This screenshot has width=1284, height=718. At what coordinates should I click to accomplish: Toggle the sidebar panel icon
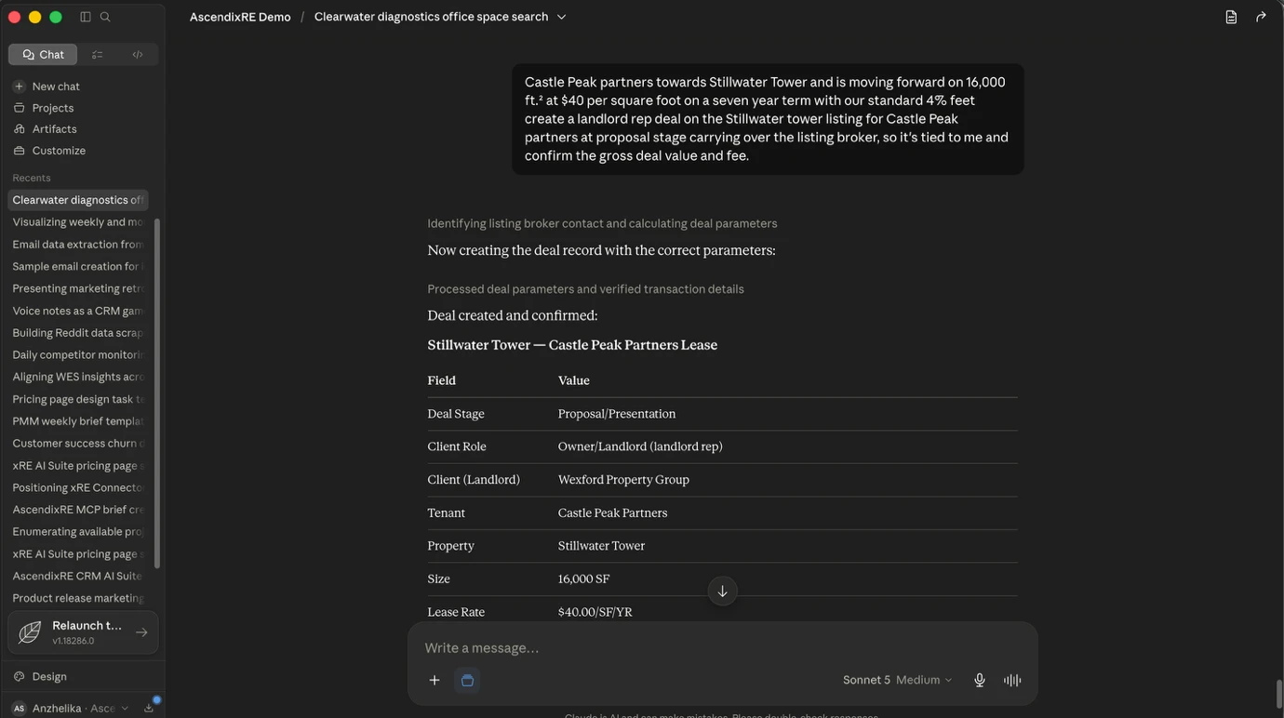pos(86,17)
